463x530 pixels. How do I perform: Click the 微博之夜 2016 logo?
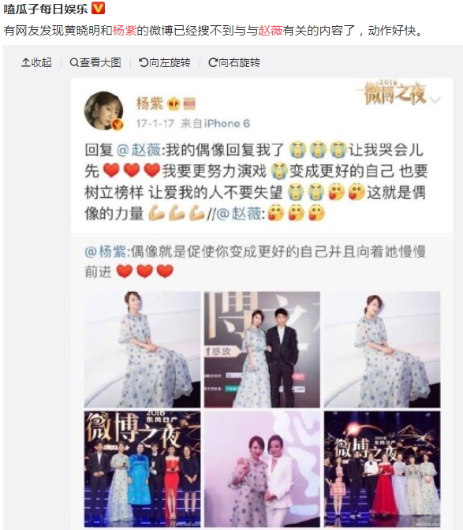(x=394, y=92)
